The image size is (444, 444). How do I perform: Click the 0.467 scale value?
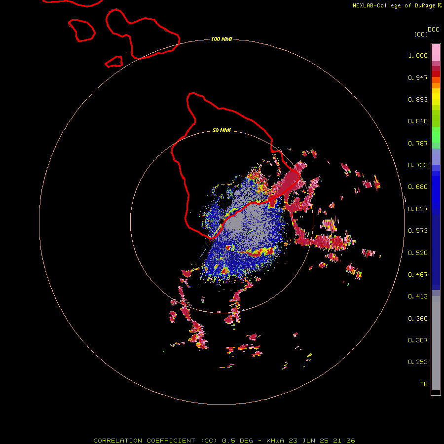(x=418, y=275)
